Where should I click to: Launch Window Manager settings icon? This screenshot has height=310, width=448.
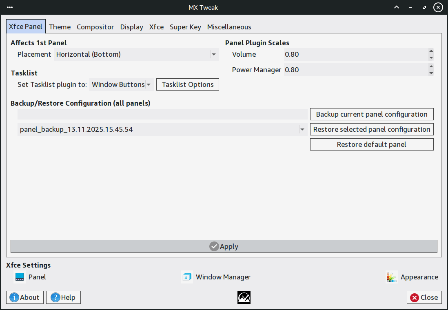click(187, 277)
